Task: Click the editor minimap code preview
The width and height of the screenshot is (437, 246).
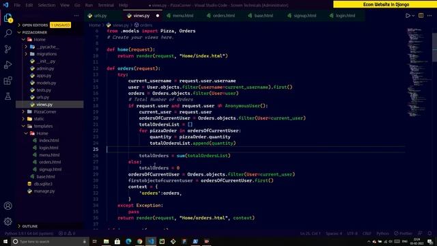Action: (418, 72)
